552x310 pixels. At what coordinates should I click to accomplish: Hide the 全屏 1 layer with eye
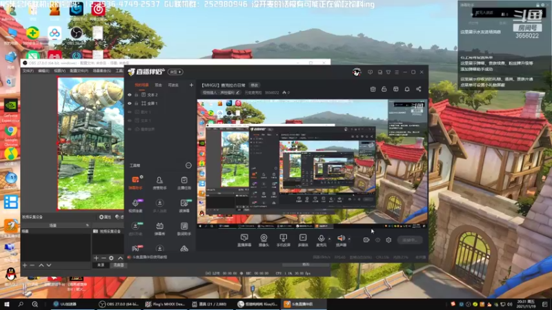pos(130,103)
